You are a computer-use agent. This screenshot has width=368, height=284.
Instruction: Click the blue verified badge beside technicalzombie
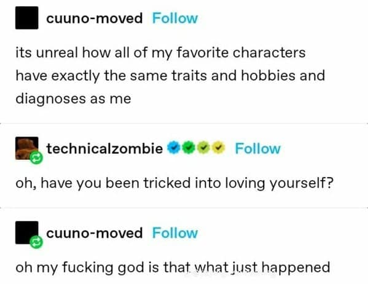coord(173,148)
